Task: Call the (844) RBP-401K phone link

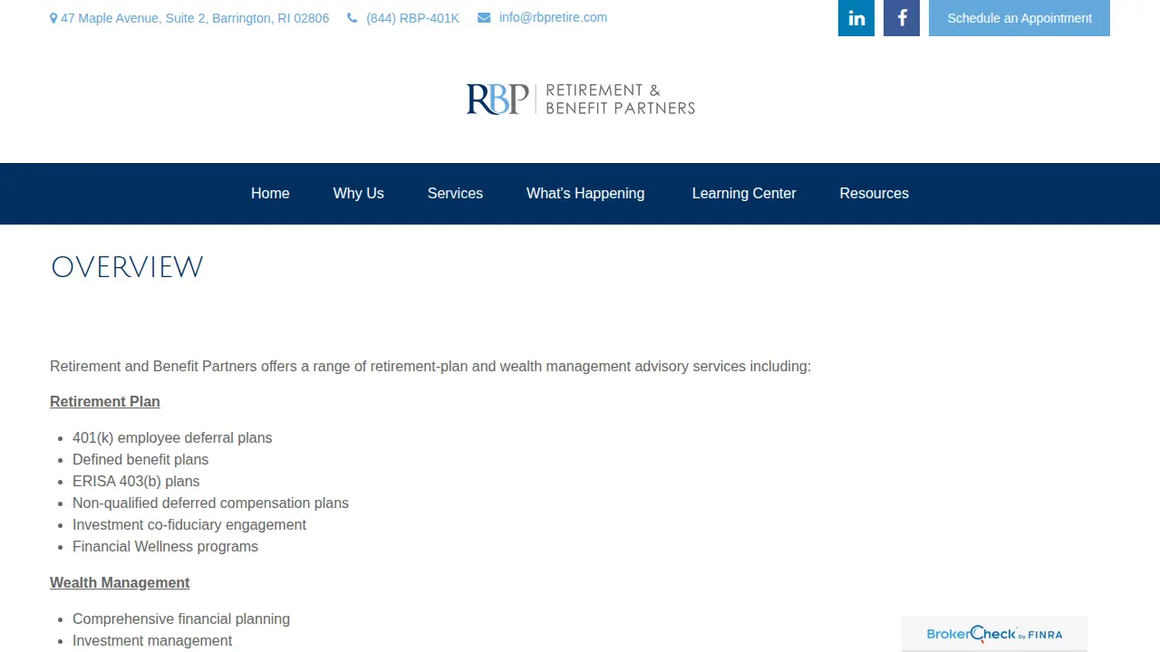Action: [412, 18]
